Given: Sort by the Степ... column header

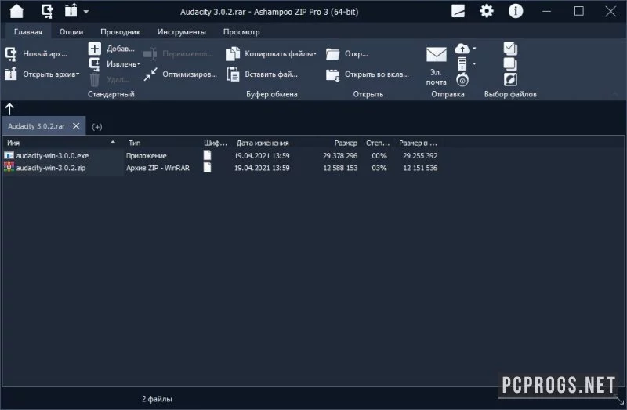Looking at the screenshot, I should [378, 143].
